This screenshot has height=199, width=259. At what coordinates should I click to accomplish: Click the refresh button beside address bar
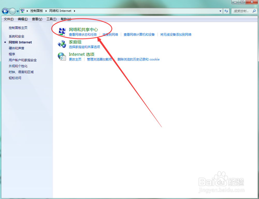tap(226, 11)
